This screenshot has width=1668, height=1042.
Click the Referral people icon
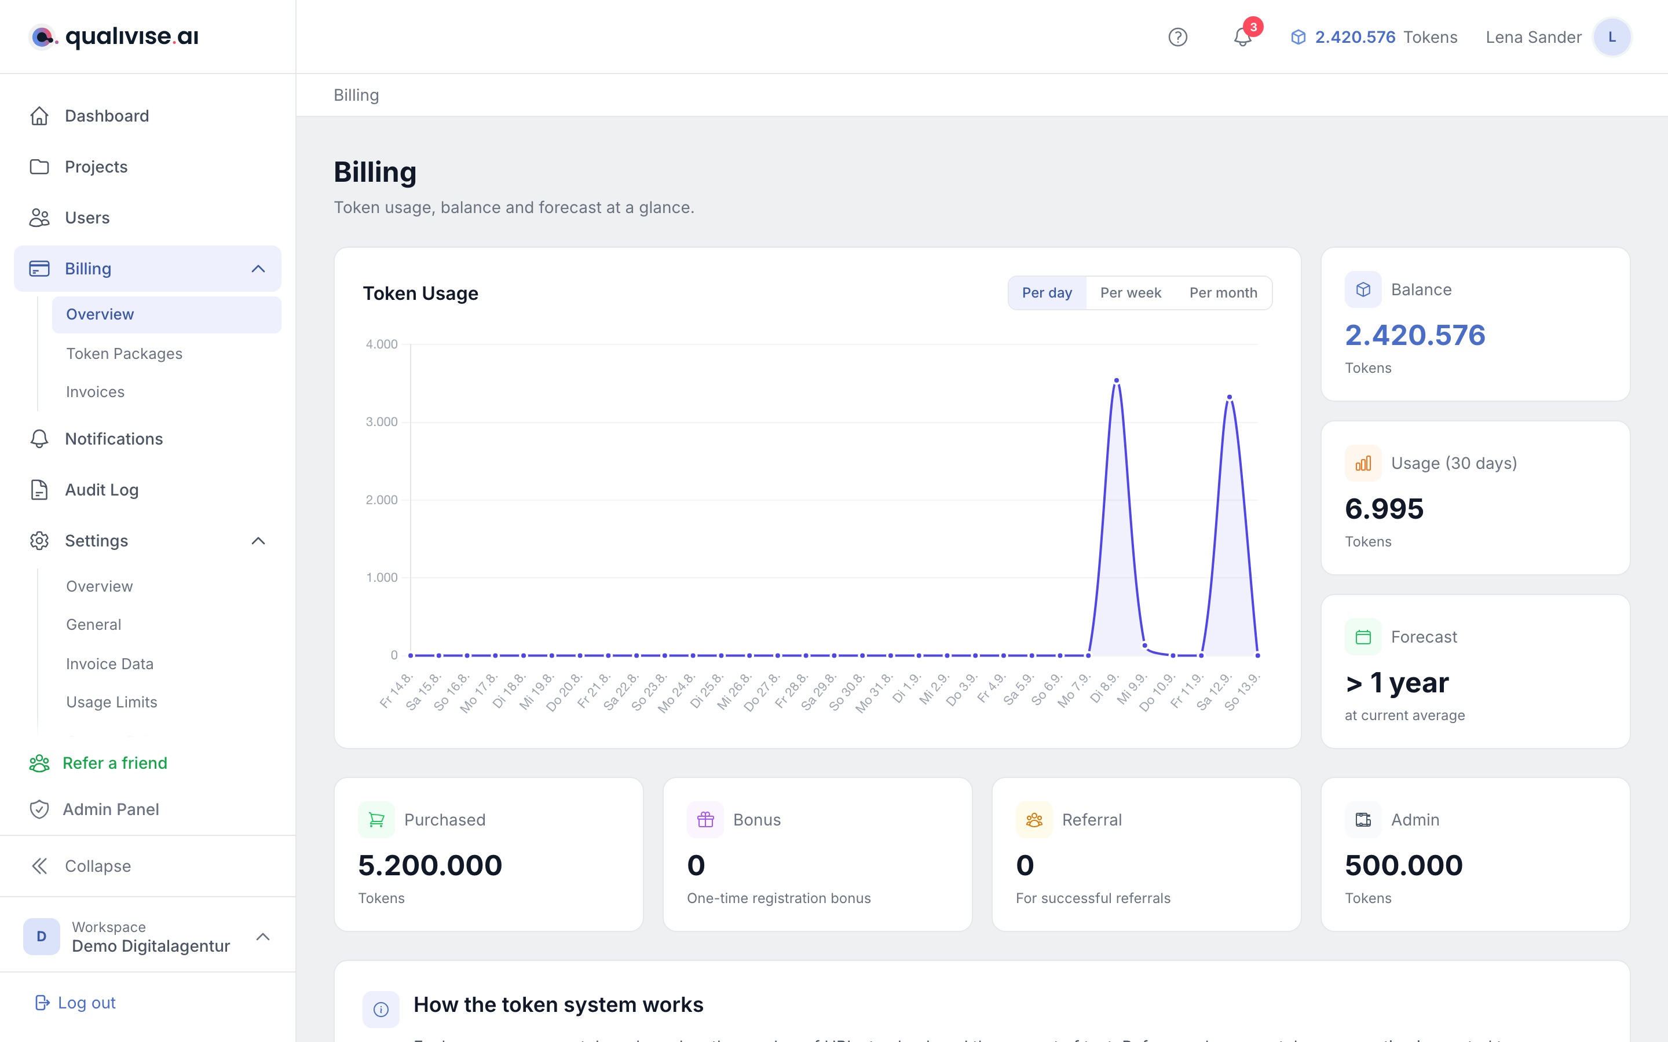pos(1034,819)
